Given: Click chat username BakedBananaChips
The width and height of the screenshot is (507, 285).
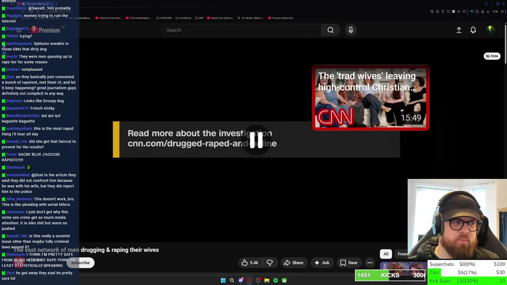Looking at the screenshot, I should 23,116.
